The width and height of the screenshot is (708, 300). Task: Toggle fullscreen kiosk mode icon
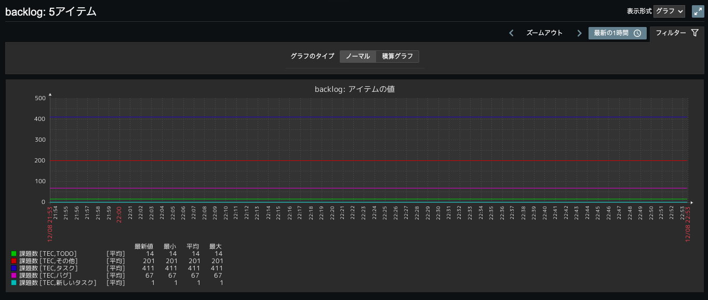698,11
